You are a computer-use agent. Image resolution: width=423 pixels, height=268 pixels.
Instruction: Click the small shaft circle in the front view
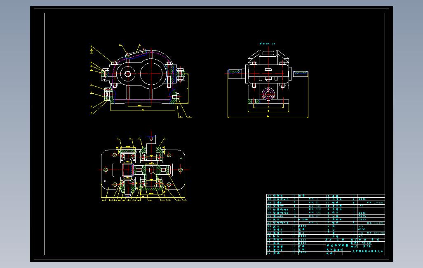tap(128, 74)
